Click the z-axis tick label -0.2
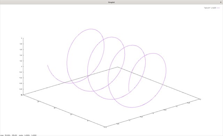The height and width of the screenshot is (136, 223). (x=21, y=72)
